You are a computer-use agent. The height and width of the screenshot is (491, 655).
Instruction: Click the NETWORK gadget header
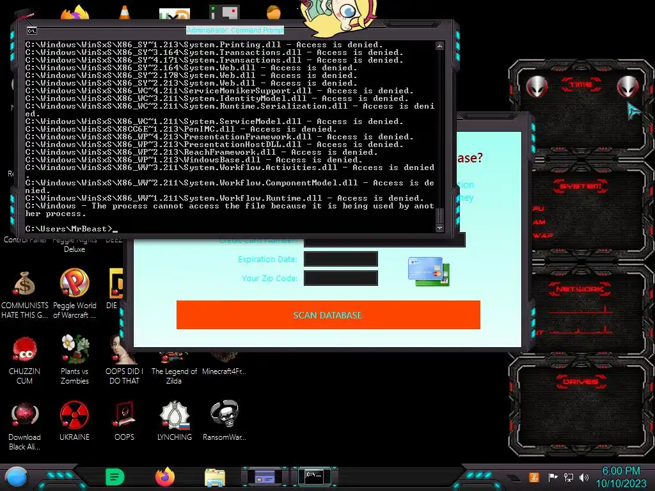[x=580, y=289]
